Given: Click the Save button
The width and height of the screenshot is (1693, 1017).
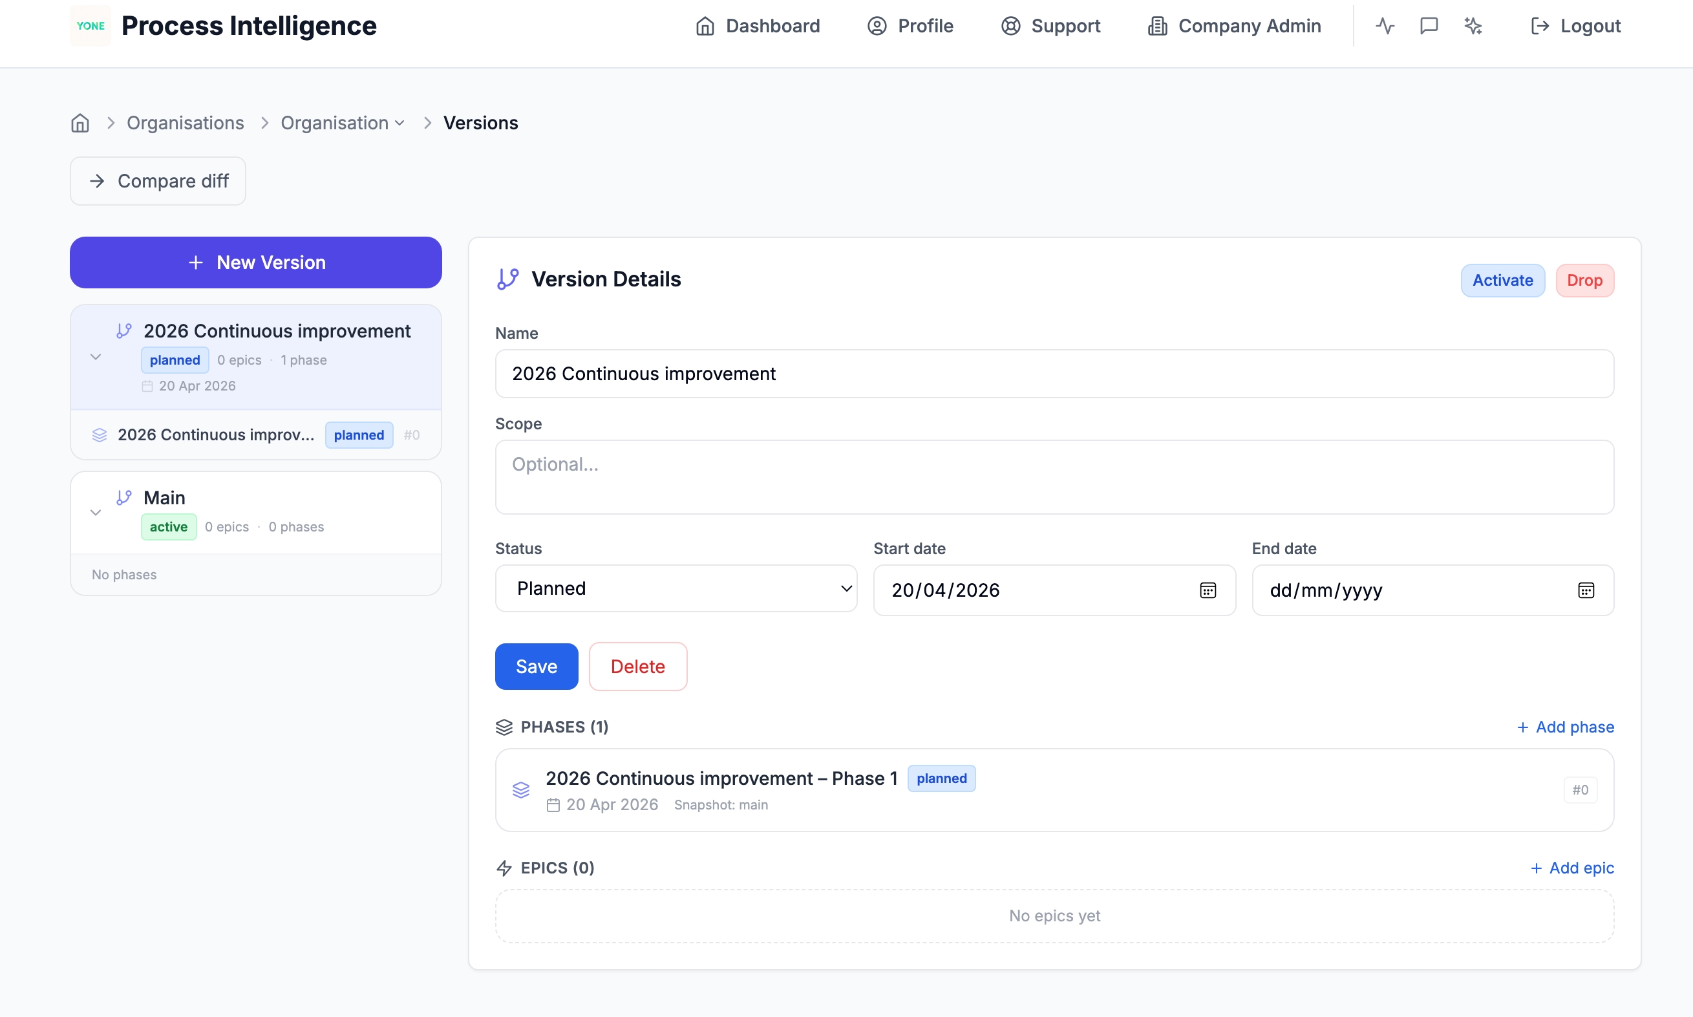Looking at the screenshot, I should 537,667.
